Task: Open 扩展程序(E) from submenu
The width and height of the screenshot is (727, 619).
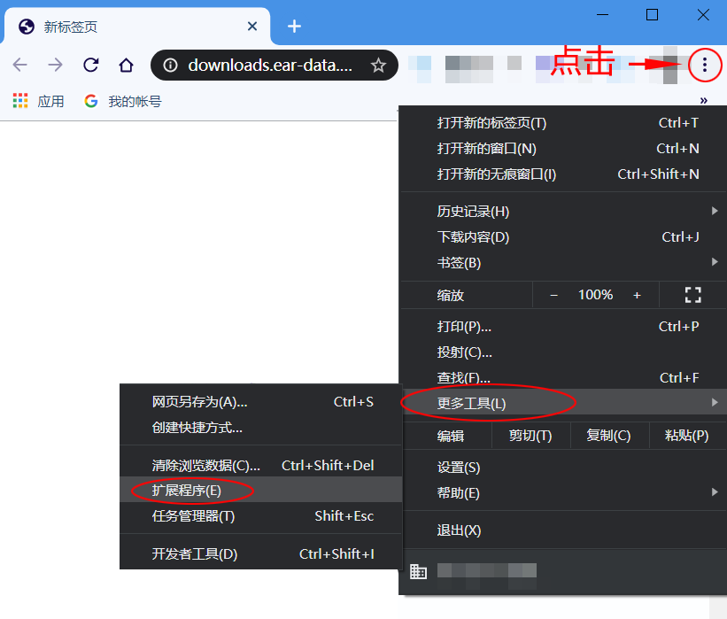Action: click(260, 490)
